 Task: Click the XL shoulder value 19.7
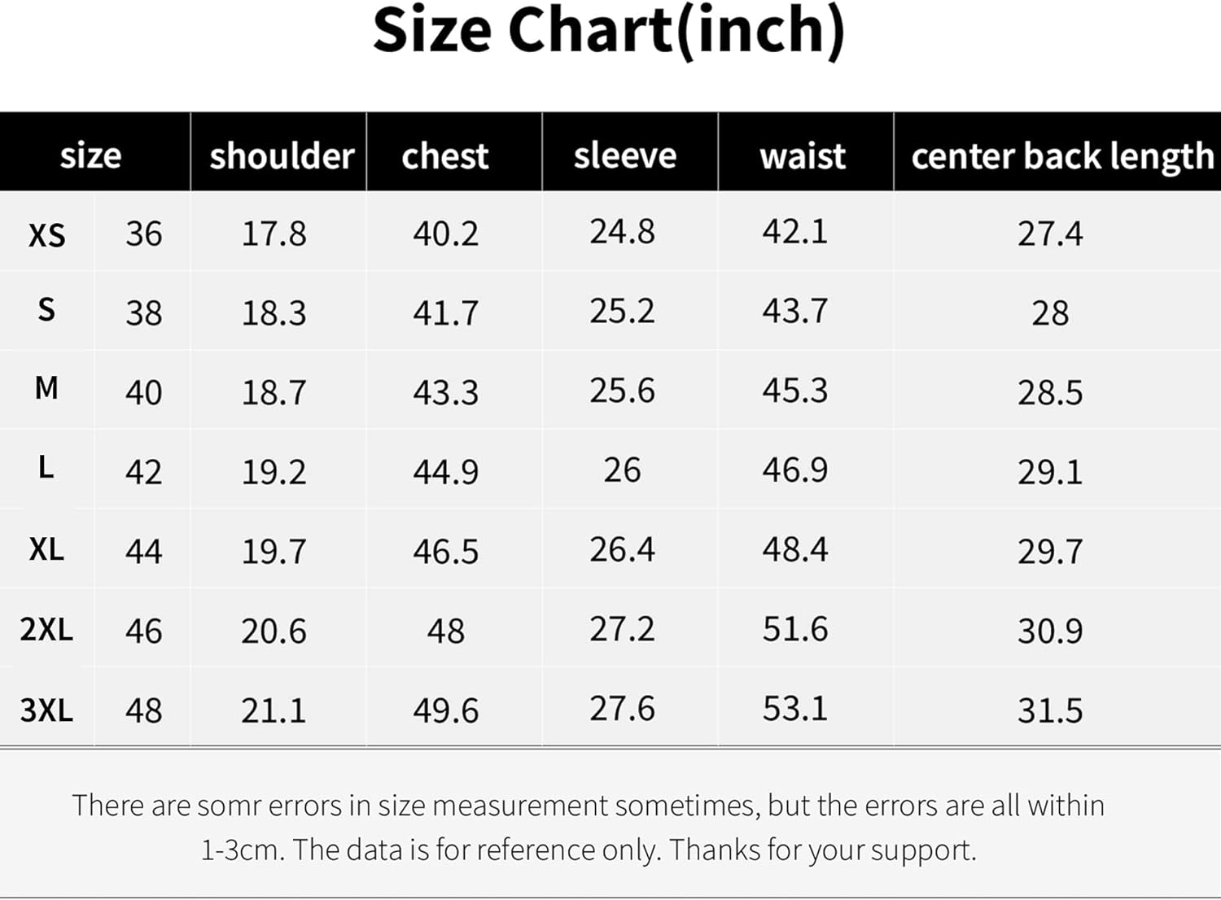click(274, 552)
